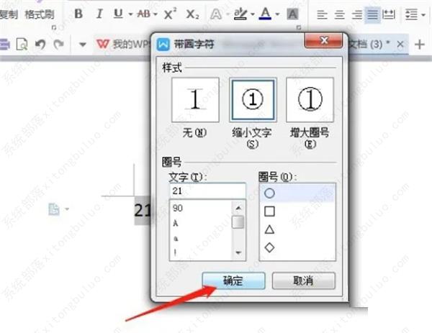Toggle justify alignment
Image resolution: width=432 pixels, height=333 pixels.
(372, 14)
